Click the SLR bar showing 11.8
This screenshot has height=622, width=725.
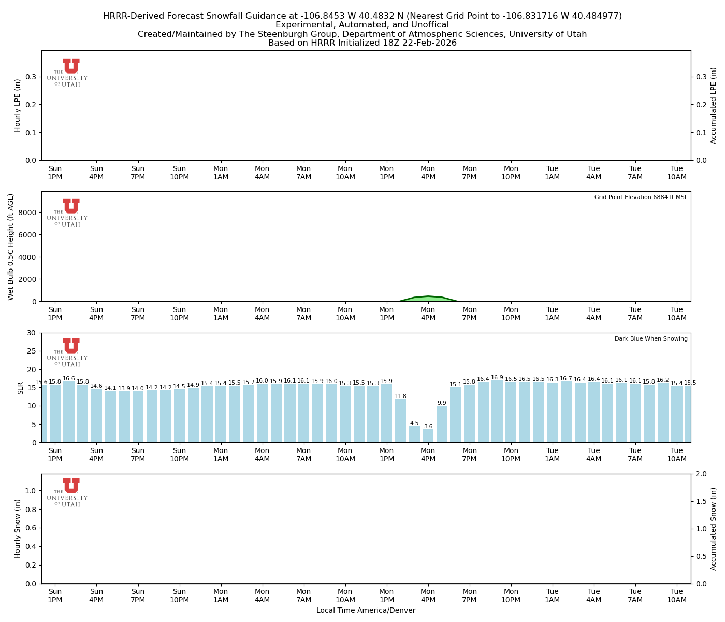(x=400, y=421)
